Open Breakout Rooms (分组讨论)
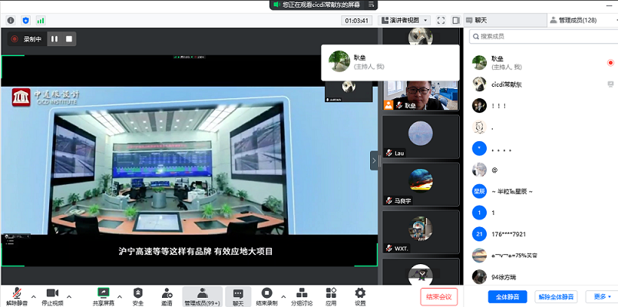 point(299,294)
